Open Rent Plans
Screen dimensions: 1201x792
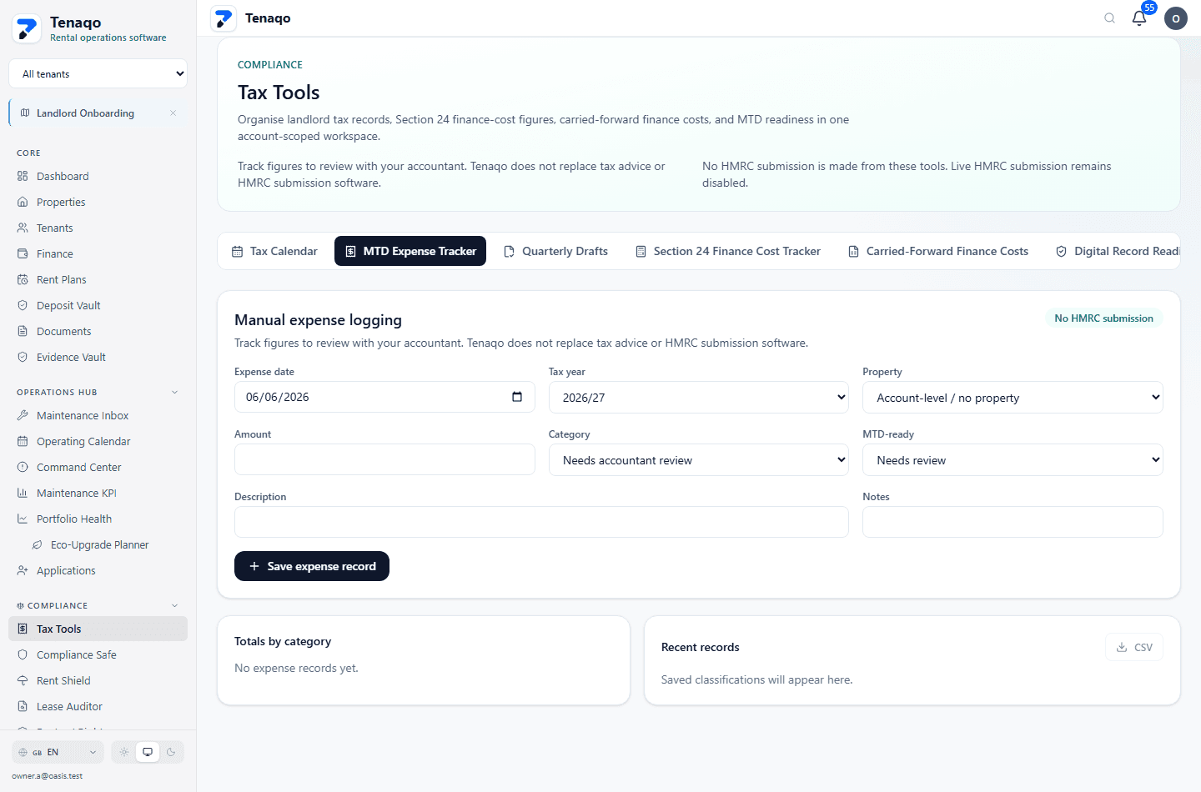coord(98,280)
